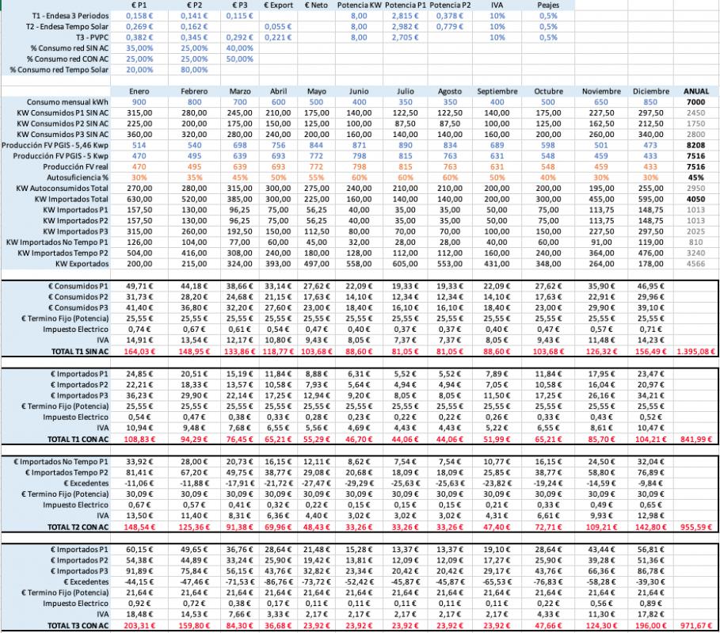Select the 35,00% cell in '% Consumo red SIN AC'
Image resolution: width=720 pixels, height=633 pixels.
(139, 48)
